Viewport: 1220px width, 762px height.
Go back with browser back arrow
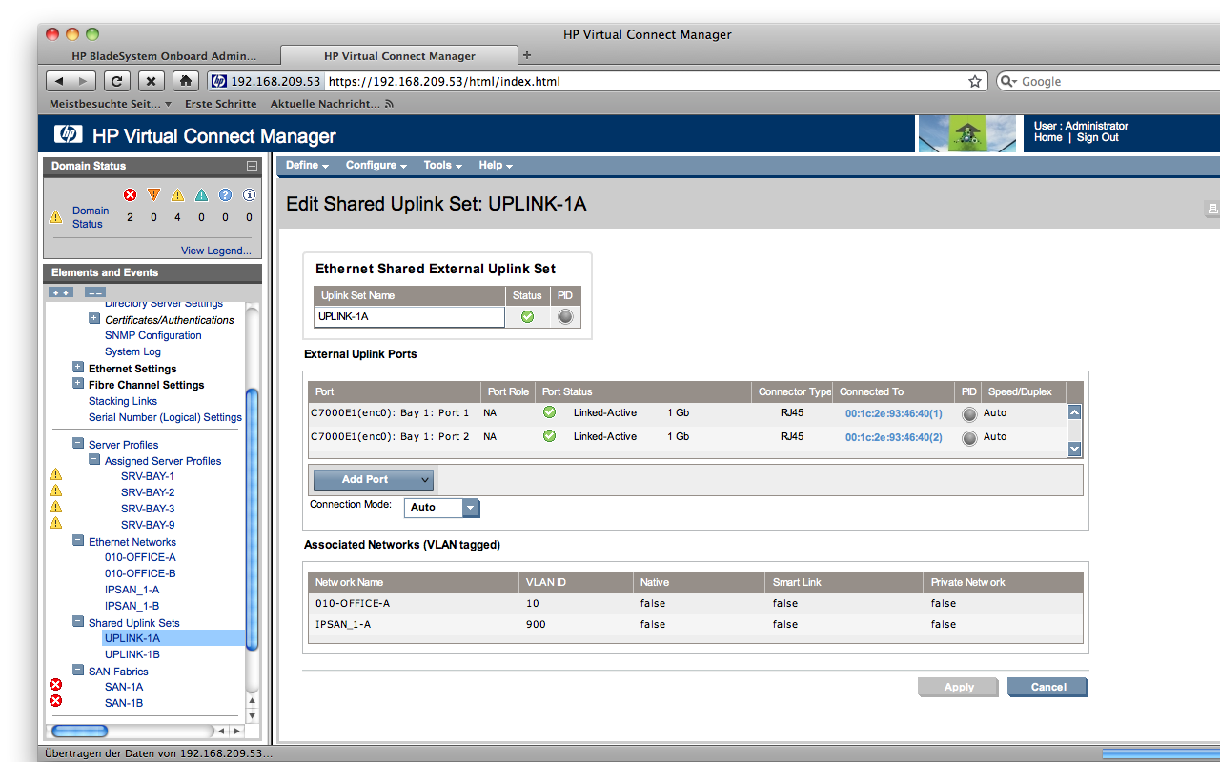[59, 81]
